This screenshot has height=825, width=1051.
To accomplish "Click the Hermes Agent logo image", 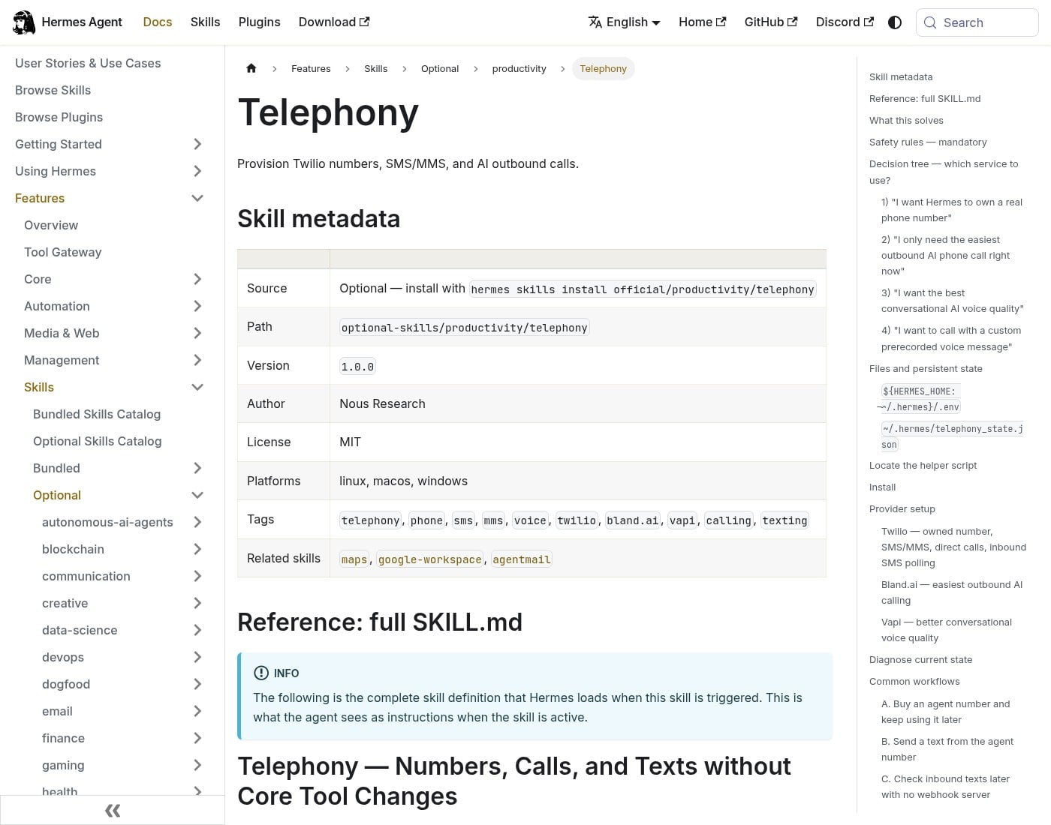I will pos(24,22).
